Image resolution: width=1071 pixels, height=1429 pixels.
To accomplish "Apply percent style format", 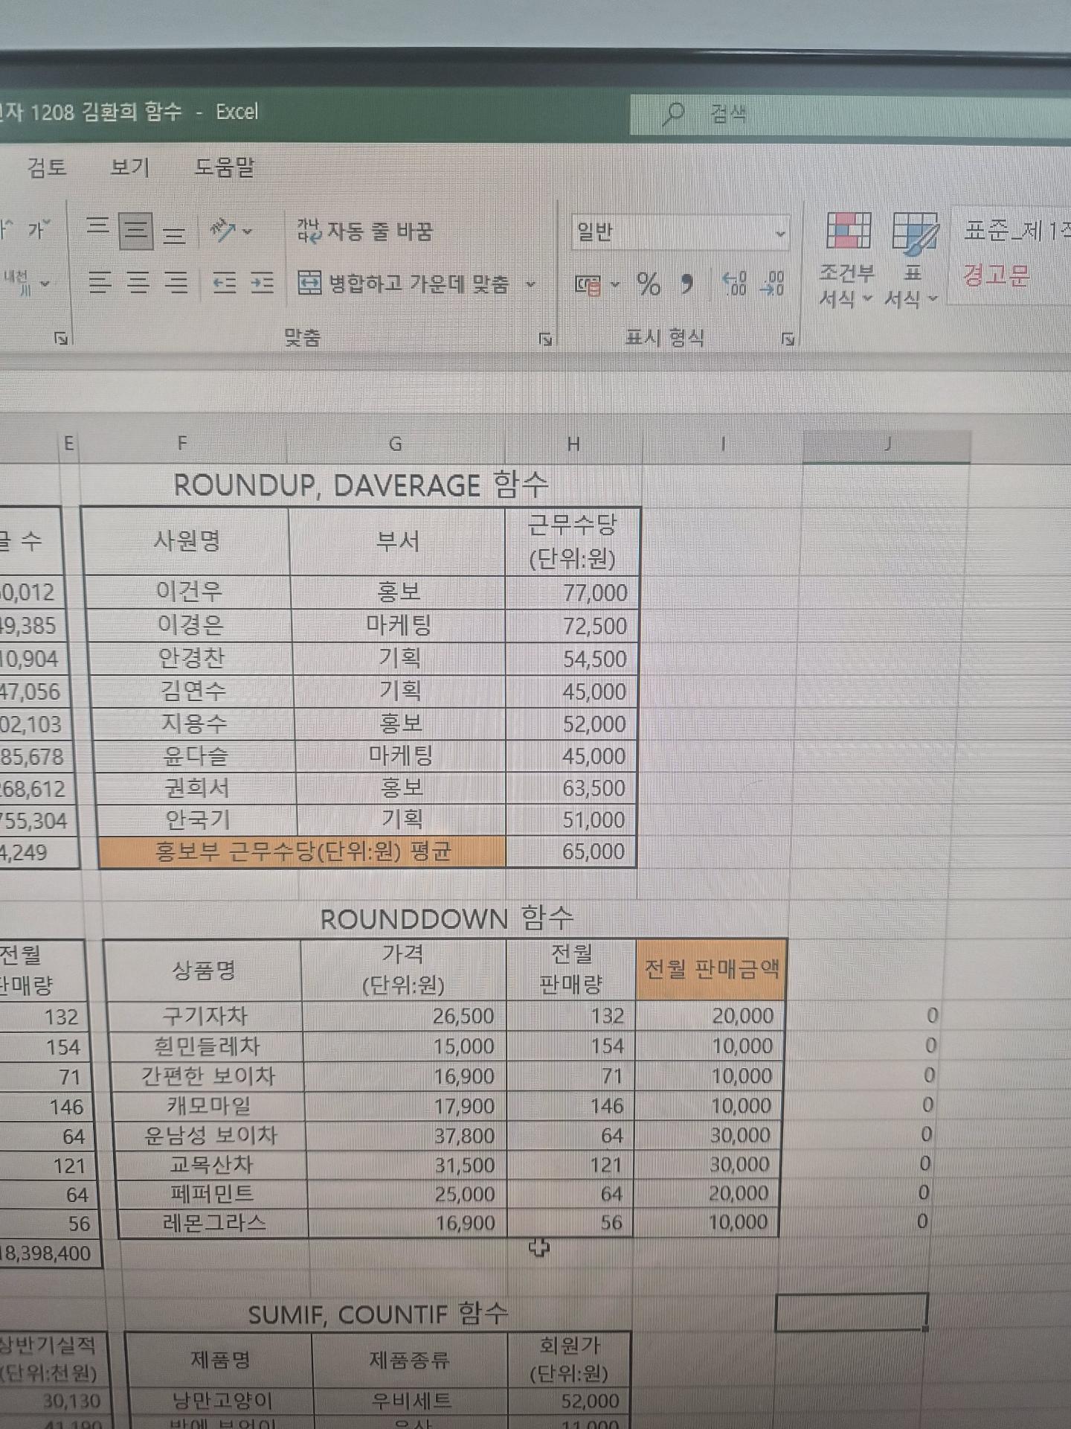I will click(x=649, y=284).
